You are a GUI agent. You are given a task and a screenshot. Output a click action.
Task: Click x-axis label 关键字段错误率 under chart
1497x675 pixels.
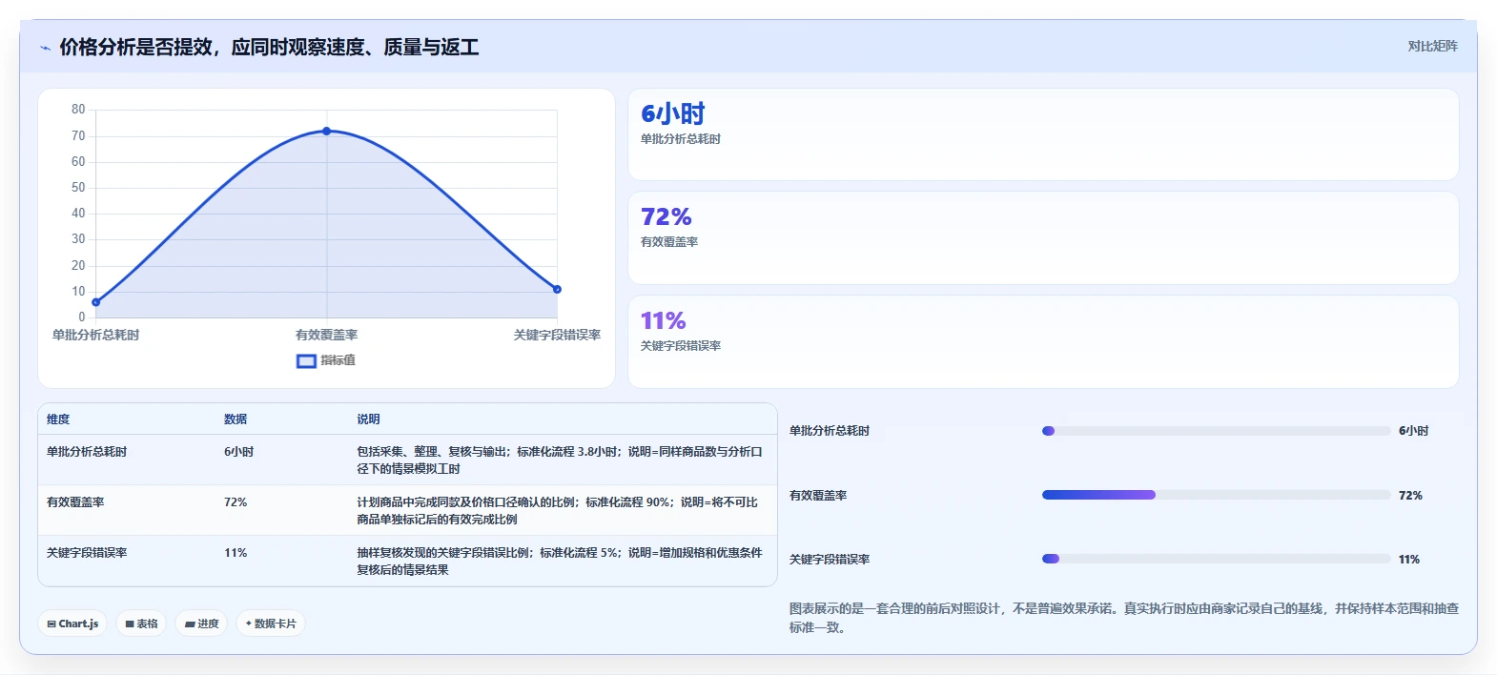point(557,336)
